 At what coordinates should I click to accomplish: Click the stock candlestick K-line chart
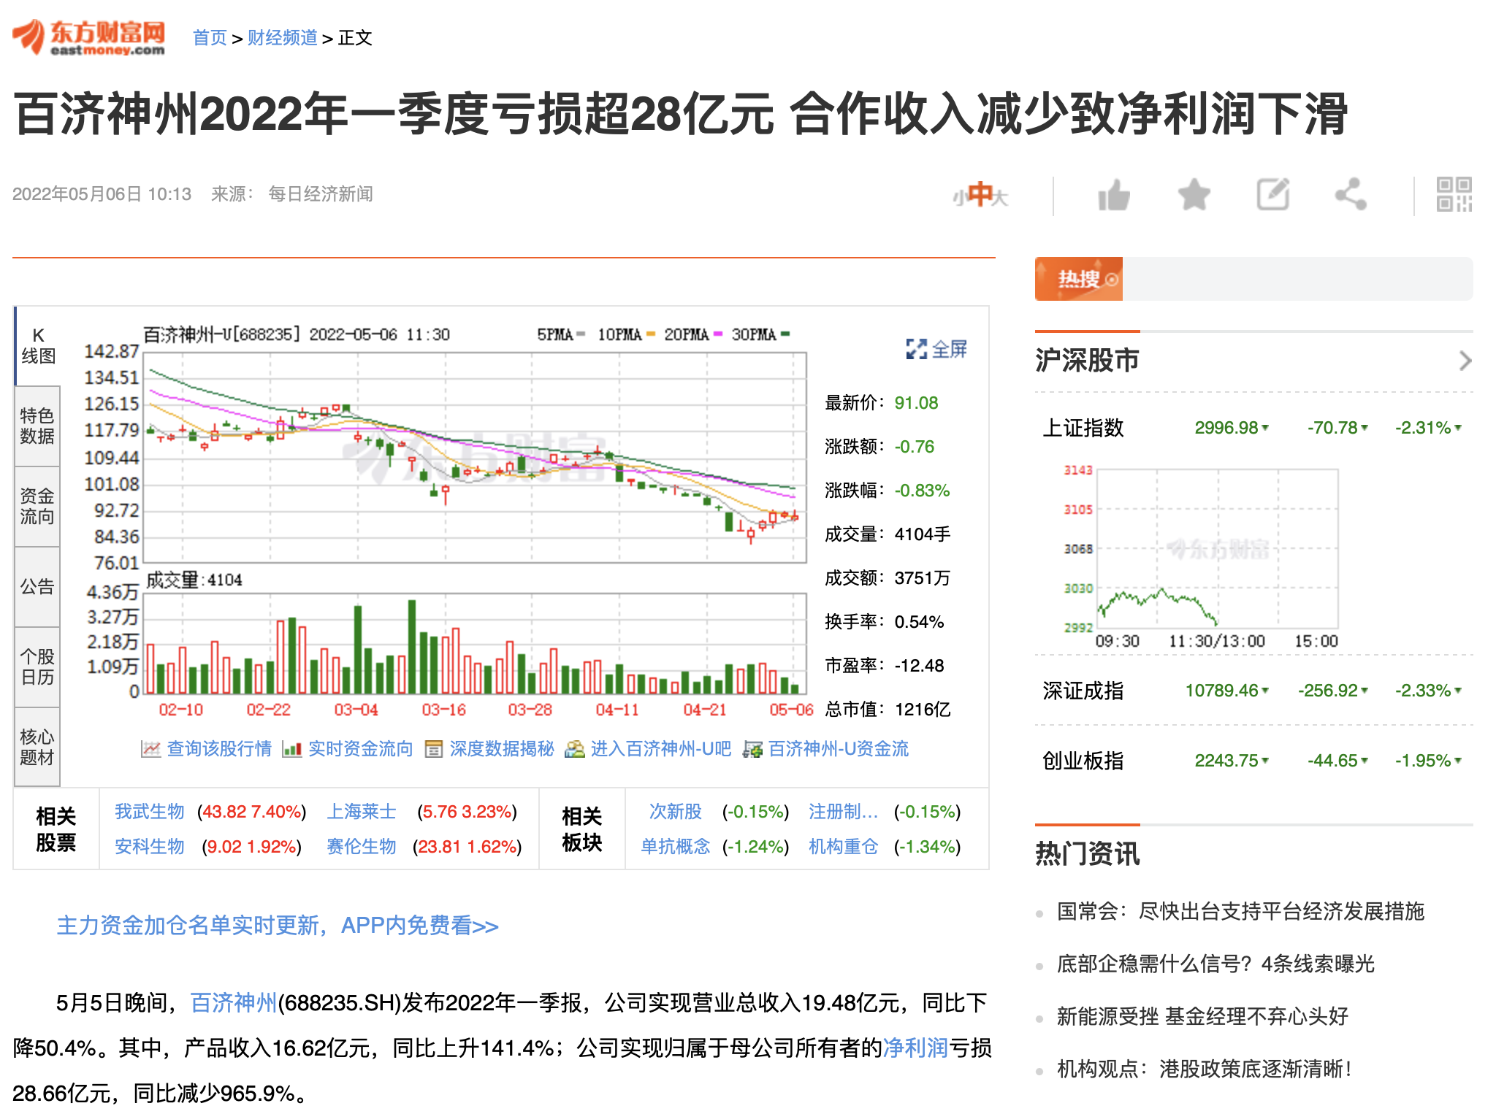coord(475,458)
